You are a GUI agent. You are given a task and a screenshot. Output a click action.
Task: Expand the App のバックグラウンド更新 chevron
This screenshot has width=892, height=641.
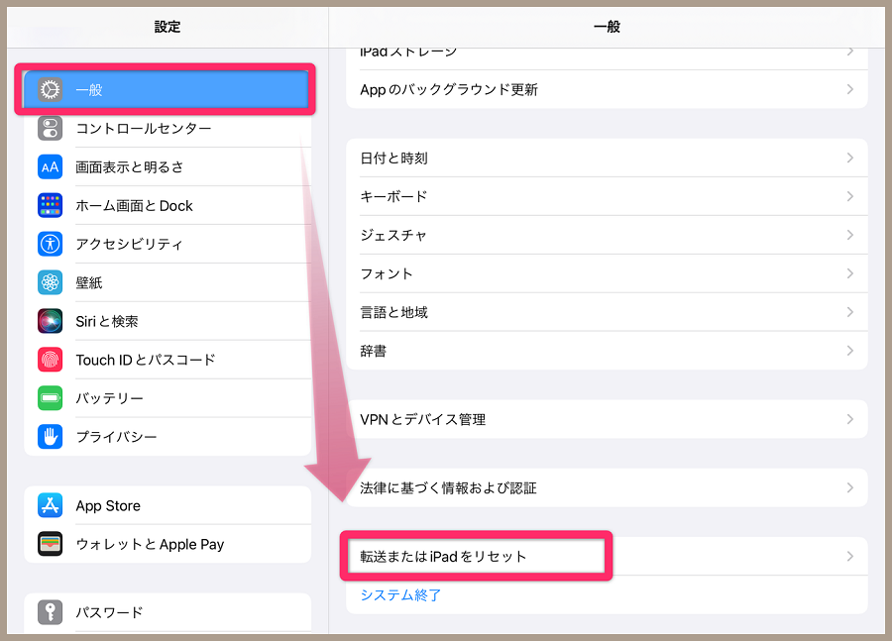click(850, 89)
